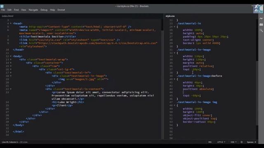Open the File menu
This screenshot has width=264, height=148.
pyautogui.click(x=3, y=10)
